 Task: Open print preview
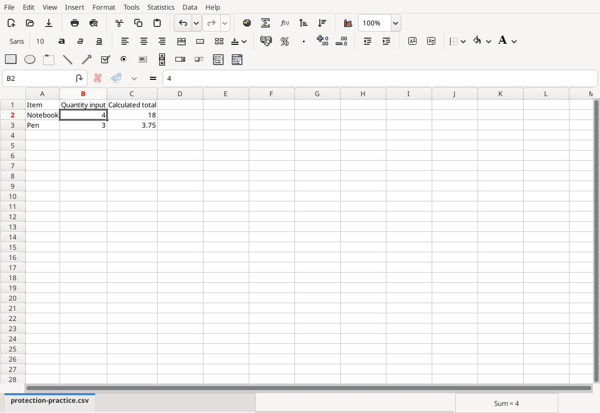pos(94,23)
